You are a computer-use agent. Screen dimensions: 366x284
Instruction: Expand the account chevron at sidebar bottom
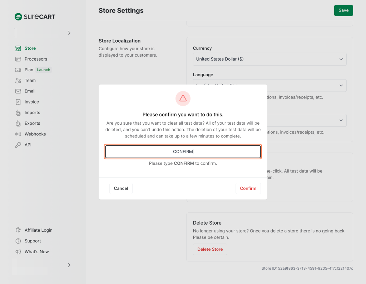click(x=69, y=265)
